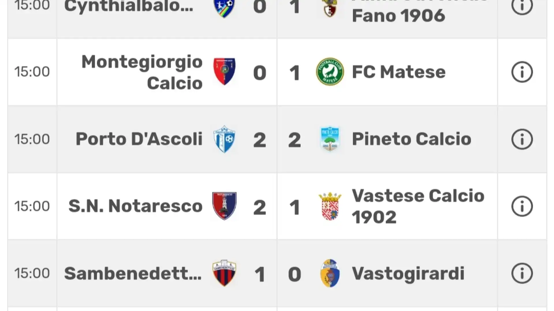Open the Vastese Calcio 1902 team name
554x311 pixels.
418,206
